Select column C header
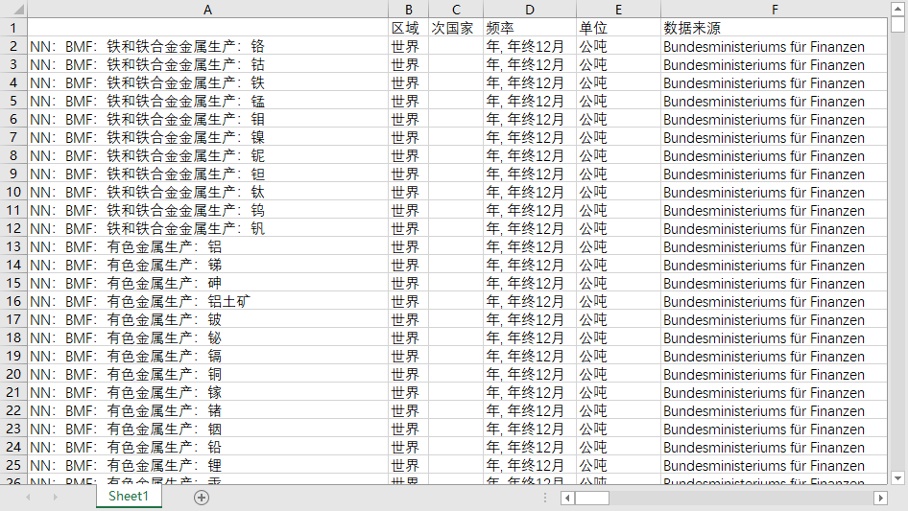 (x=456, y=10)
